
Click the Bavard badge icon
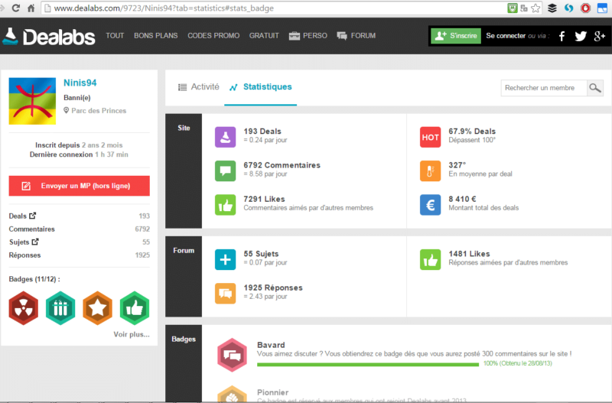click(231, 353)
